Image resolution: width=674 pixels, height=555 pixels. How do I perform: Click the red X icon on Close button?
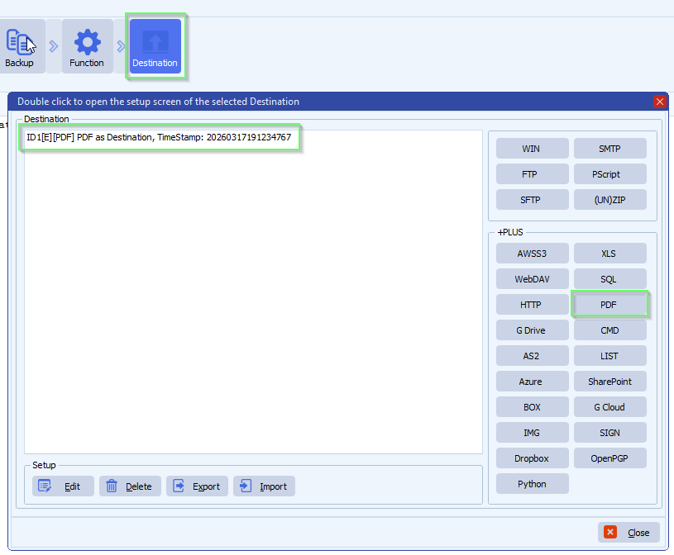click(610, 533)
